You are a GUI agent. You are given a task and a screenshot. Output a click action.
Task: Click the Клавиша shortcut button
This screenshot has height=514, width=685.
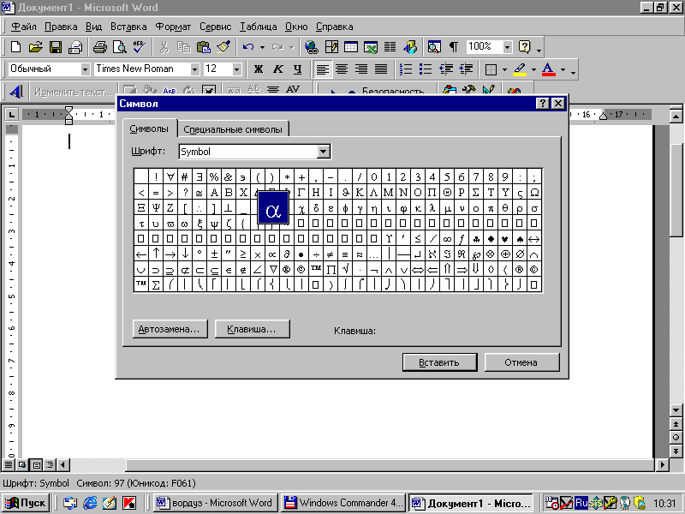[x=252, y=329]
